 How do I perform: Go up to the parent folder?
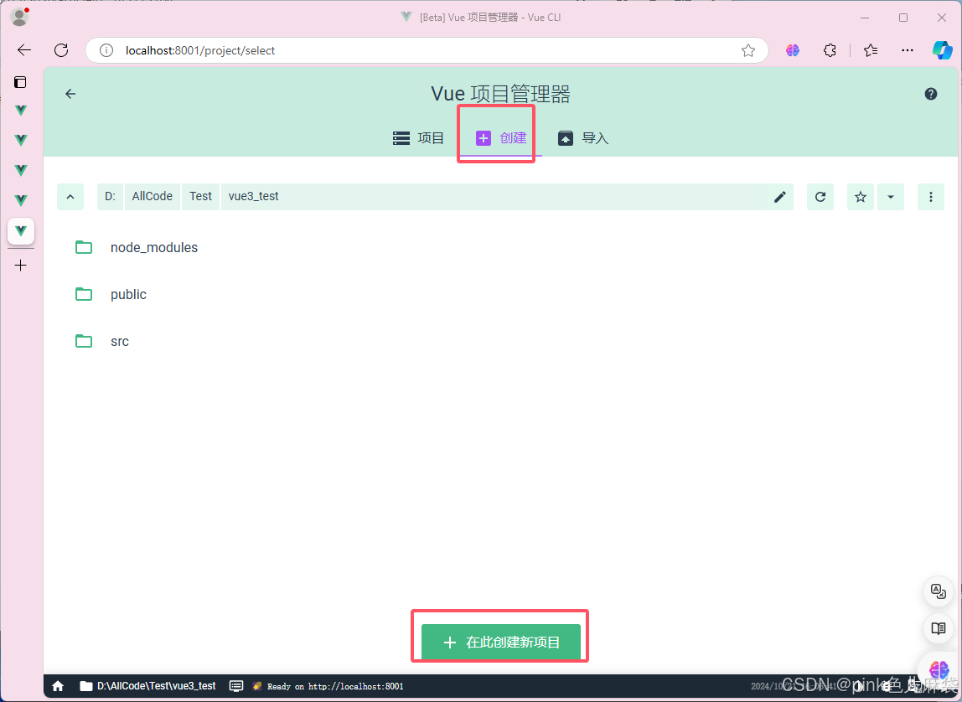(70, 197)
